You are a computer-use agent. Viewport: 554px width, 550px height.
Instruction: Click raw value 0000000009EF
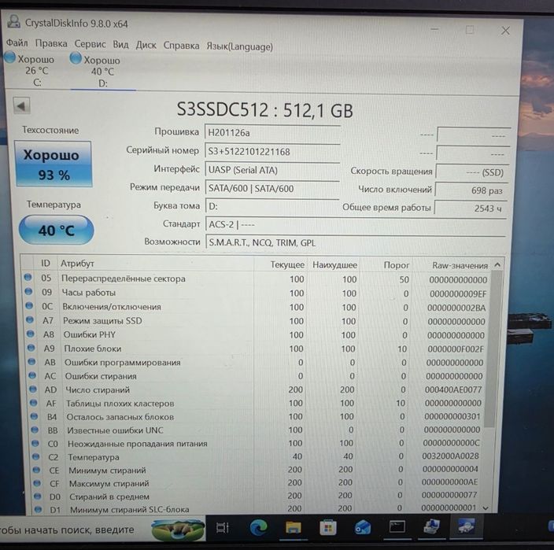[x=458, y=294]
